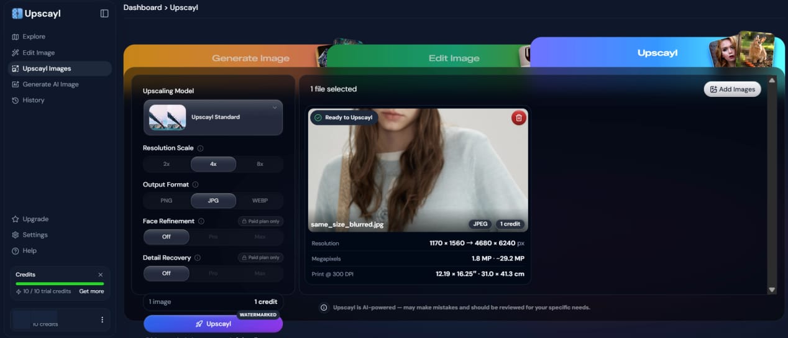Open Edit Image in the sidebar
Image resolution: width=788 pixels, height=338 pixels.
coord(60,53)
